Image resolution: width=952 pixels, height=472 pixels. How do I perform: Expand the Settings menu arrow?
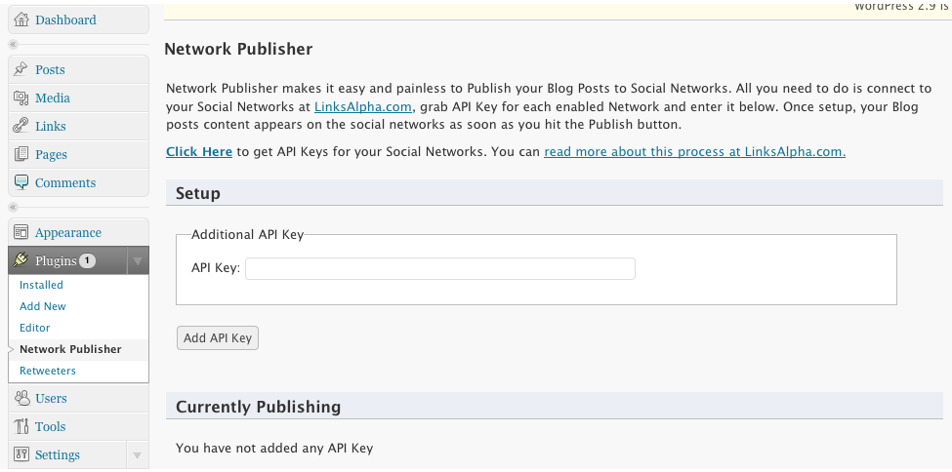pyautogui.click(x=138, y=455)
